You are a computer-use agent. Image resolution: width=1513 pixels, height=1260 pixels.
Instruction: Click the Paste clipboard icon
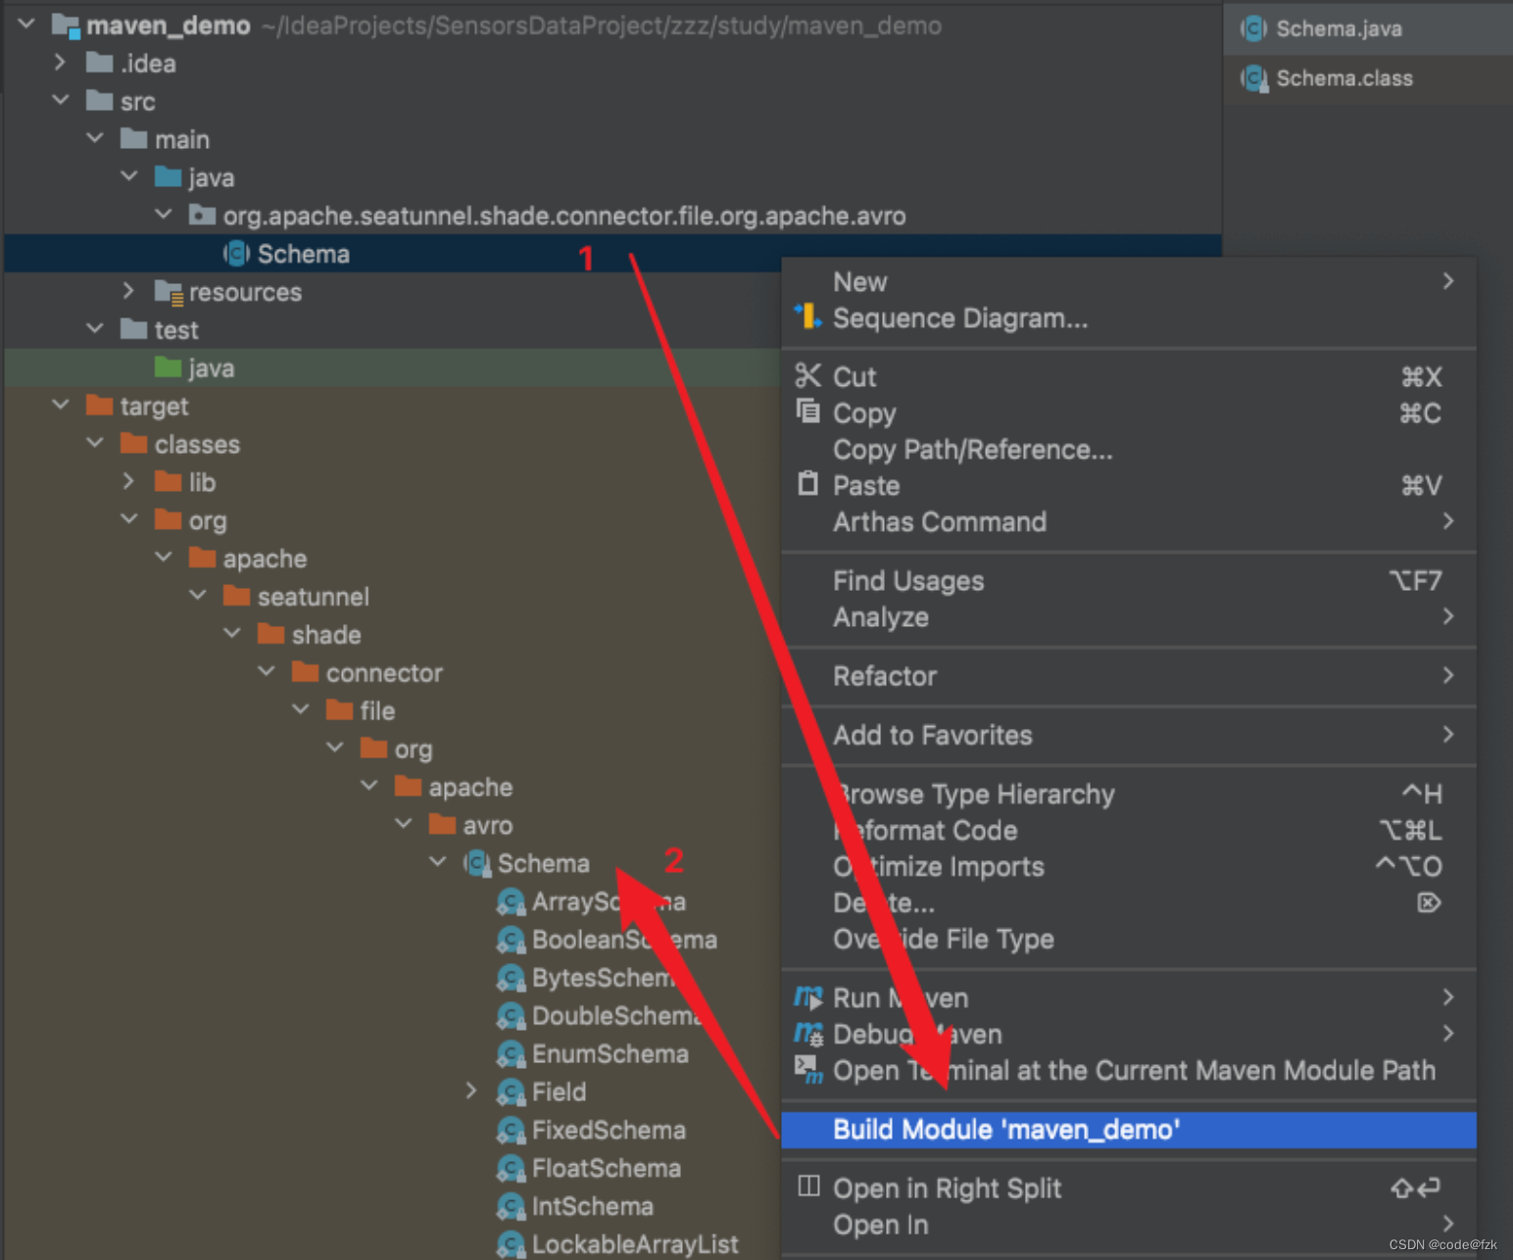click(807, 484)
